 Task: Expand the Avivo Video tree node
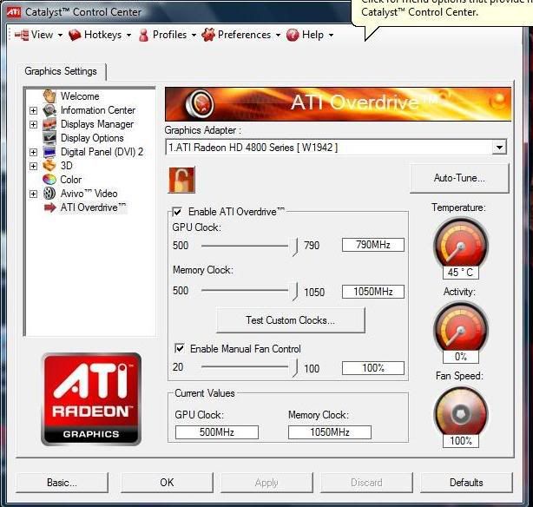click(33, 194)
